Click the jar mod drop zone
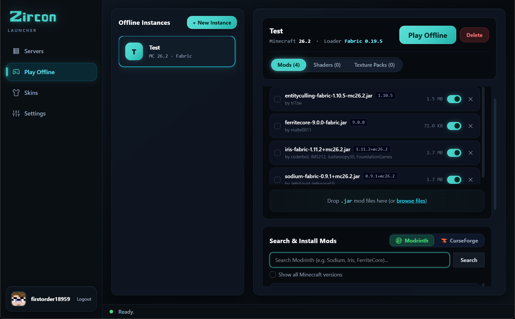 click(x=377, y=201)
